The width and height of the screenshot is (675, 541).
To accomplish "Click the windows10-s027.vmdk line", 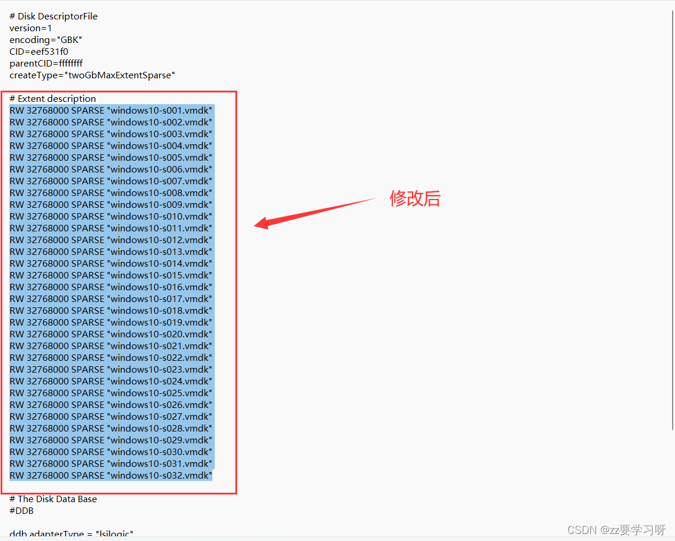I will coord(111,417).
